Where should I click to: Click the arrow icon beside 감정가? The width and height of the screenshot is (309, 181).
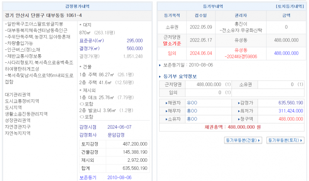[x=234, y=103]
